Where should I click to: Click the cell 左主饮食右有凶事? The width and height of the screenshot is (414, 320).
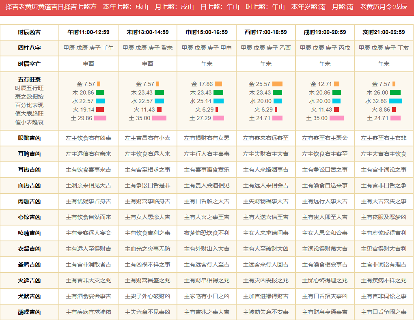(x=88, y=138)
